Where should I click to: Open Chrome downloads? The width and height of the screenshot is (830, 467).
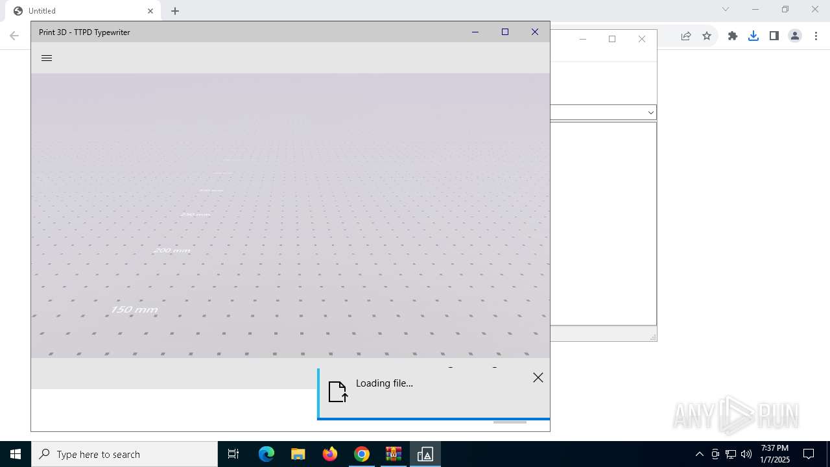[x=753, y=36]
